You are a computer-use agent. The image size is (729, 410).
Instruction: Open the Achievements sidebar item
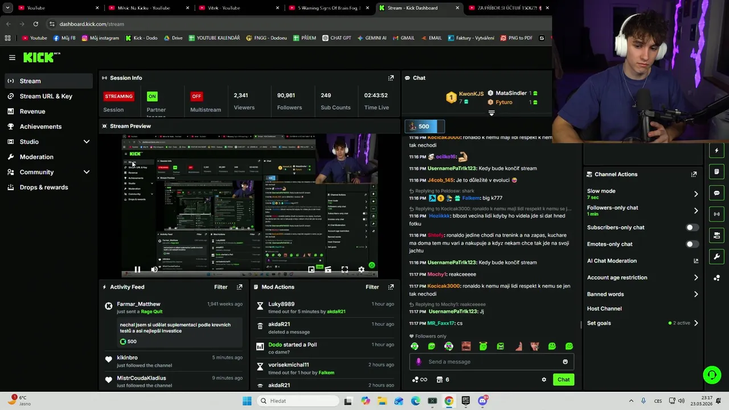tap(48, 126)
